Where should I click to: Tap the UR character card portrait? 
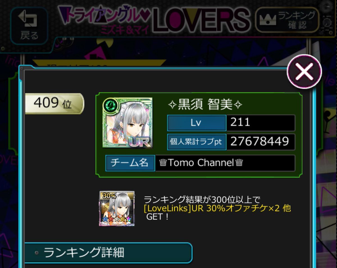point(127,123)
